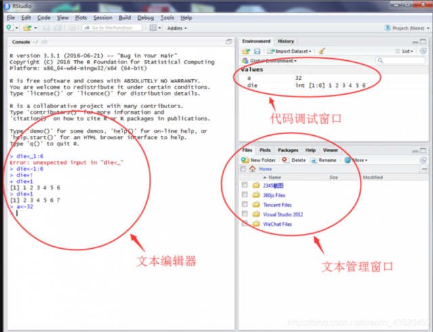Open the Edit menu
This screenshot has width=433, height=332.
click(26, 18)
